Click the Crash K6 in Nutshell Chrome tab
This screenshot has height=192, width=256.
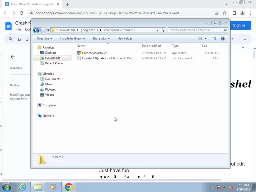32,4
